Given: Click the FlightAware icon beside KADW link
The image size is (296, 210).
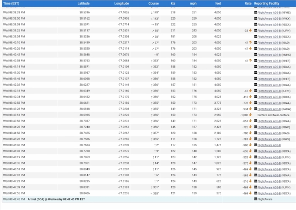Looking at the screenshot, I should [x=256, y=109].
